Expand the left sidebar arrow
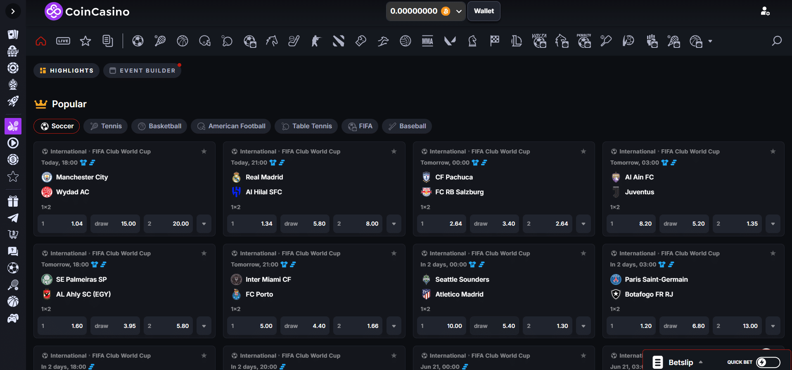Screen dimensions: 792x370 (13, 11)
